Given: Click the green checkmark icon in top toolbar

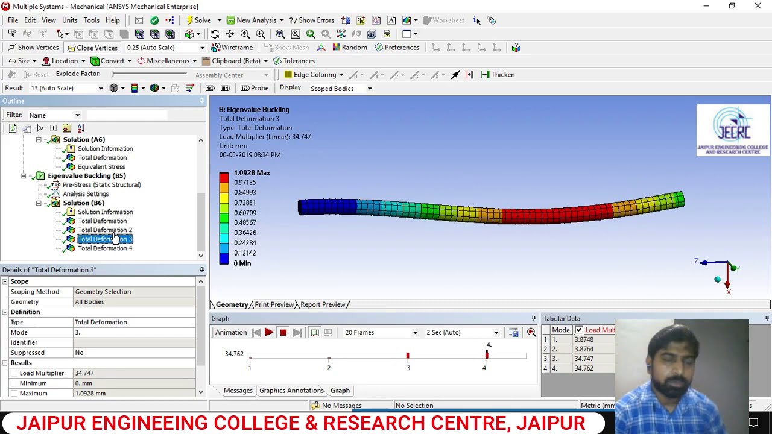Looking at the screenshot, I should click(x=154, y=20).
